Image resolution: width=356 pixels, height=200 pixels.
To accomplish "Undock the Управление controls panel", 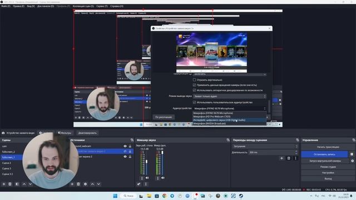I will click(x=354, y=140).
